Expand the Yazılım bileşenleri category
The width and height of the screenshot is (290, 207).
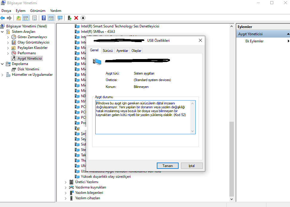(x=65, y=193)
